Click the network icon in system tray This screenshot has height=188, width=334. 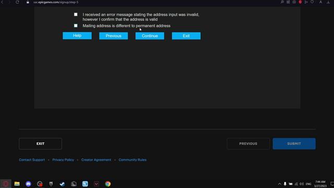coord(296,184)
